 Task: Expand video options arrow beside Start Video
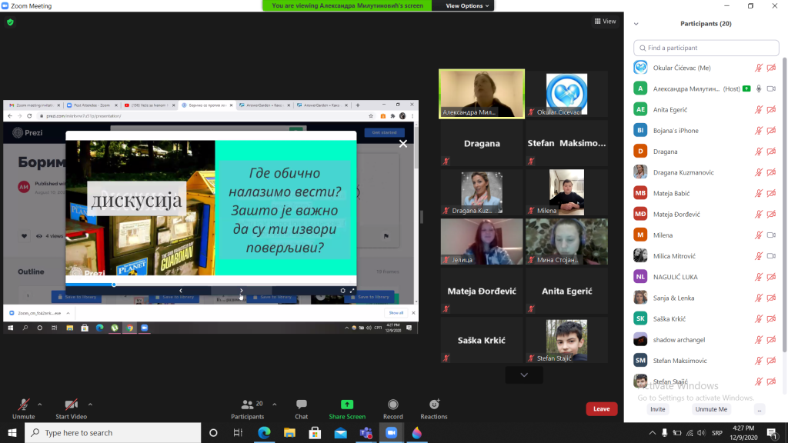click(x=90, y=404)
